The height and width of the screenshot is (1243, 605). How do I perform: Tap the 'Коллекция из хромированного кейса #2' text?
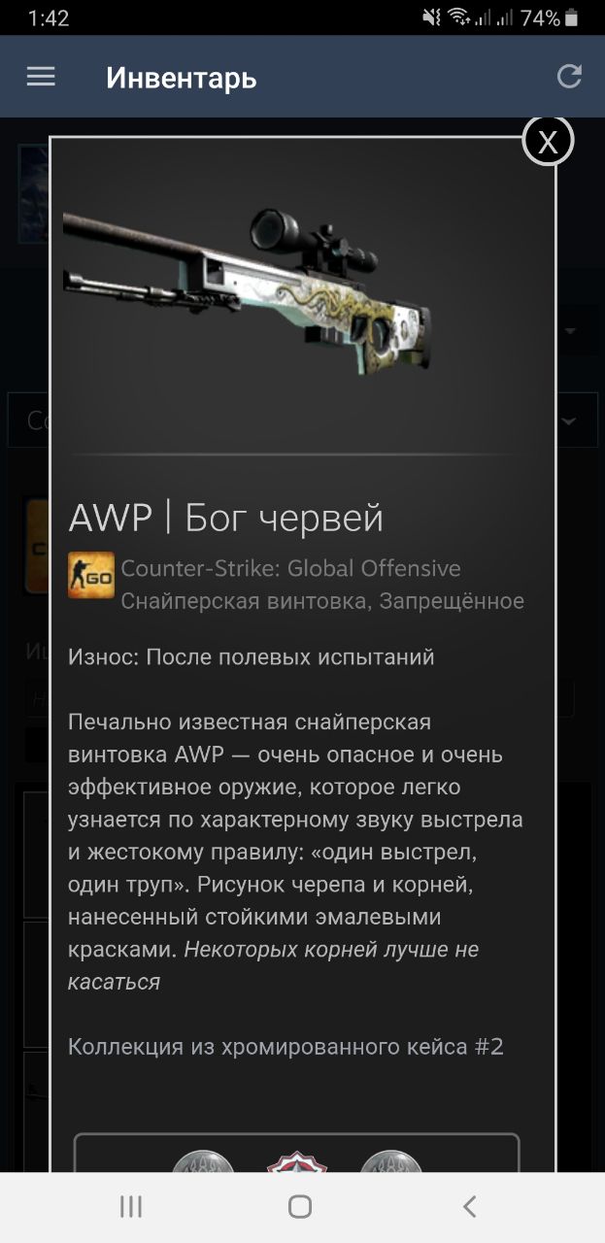coord(286,1047)
